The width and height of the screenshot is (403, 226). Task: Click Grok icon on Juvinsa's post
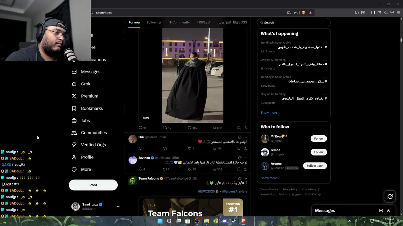pyautogui.click(x=240, y=158)
